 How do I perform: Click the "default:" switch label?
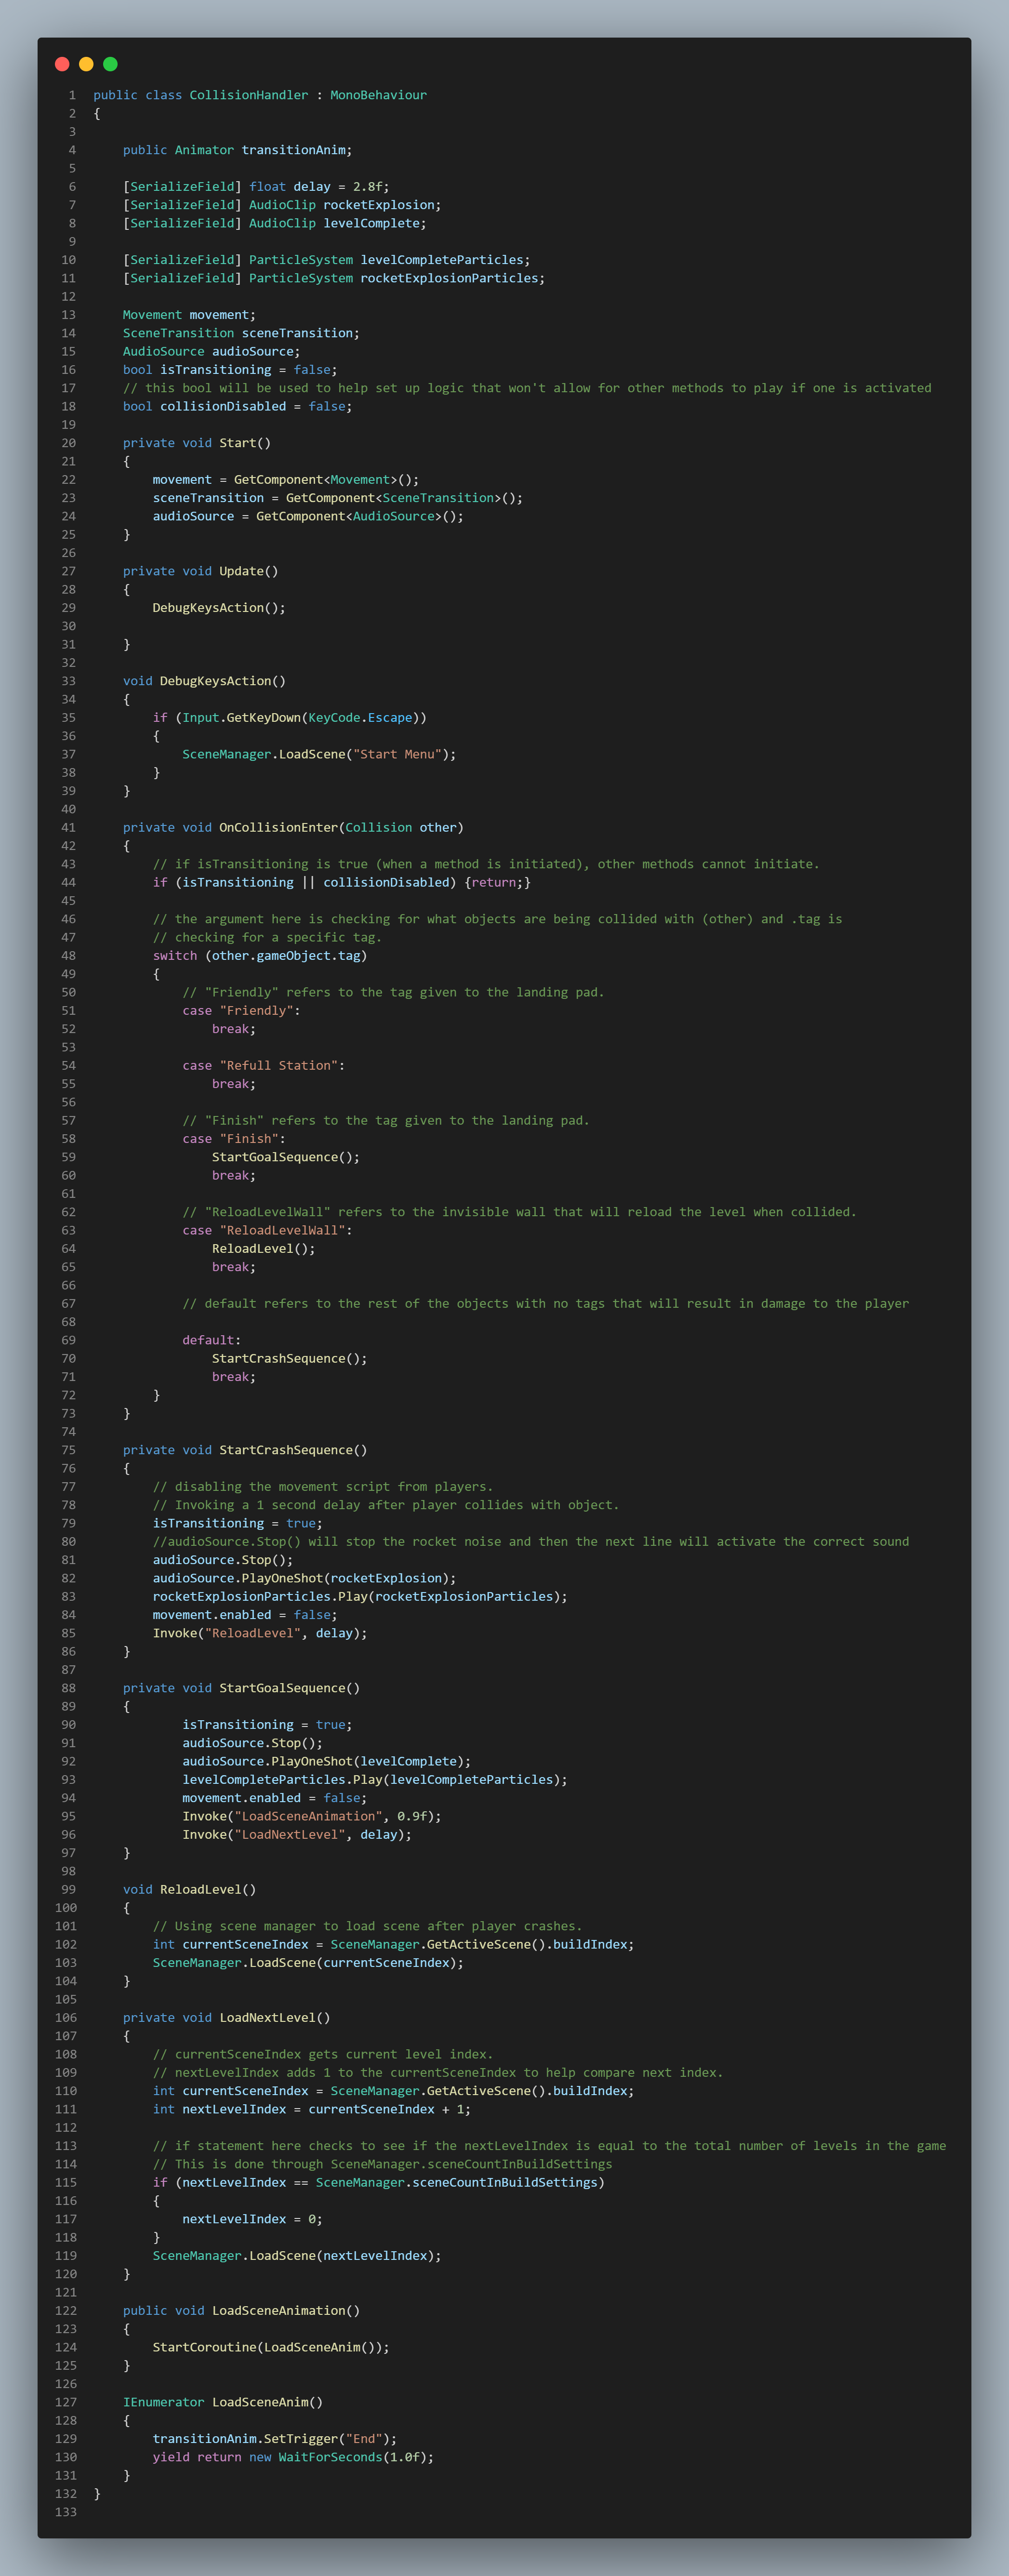[x=212, y=1340]
